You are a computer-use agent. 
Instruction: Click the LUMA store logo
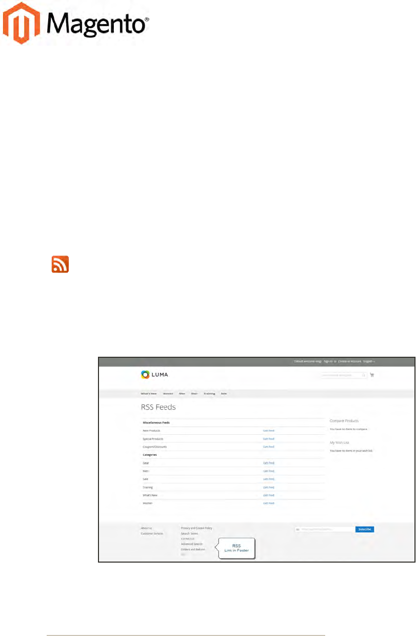pos(154,375)
